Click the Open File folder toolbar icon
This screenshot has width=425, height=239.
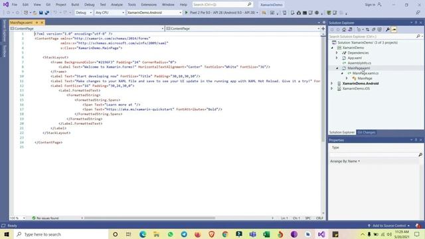coord(35,13)
